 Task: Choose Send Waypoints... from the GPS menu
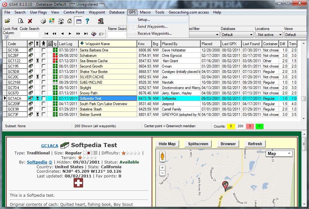tap(158, 27)
